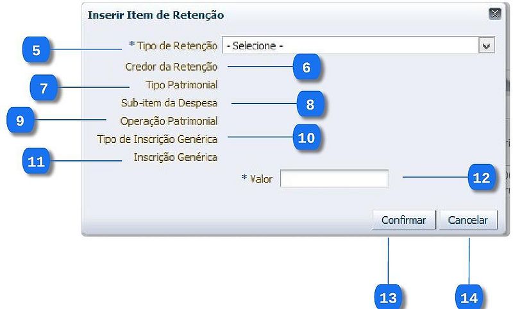Click the number 14 callout badge
Viewport: 513px width, 309px height.
click(469, 297)
